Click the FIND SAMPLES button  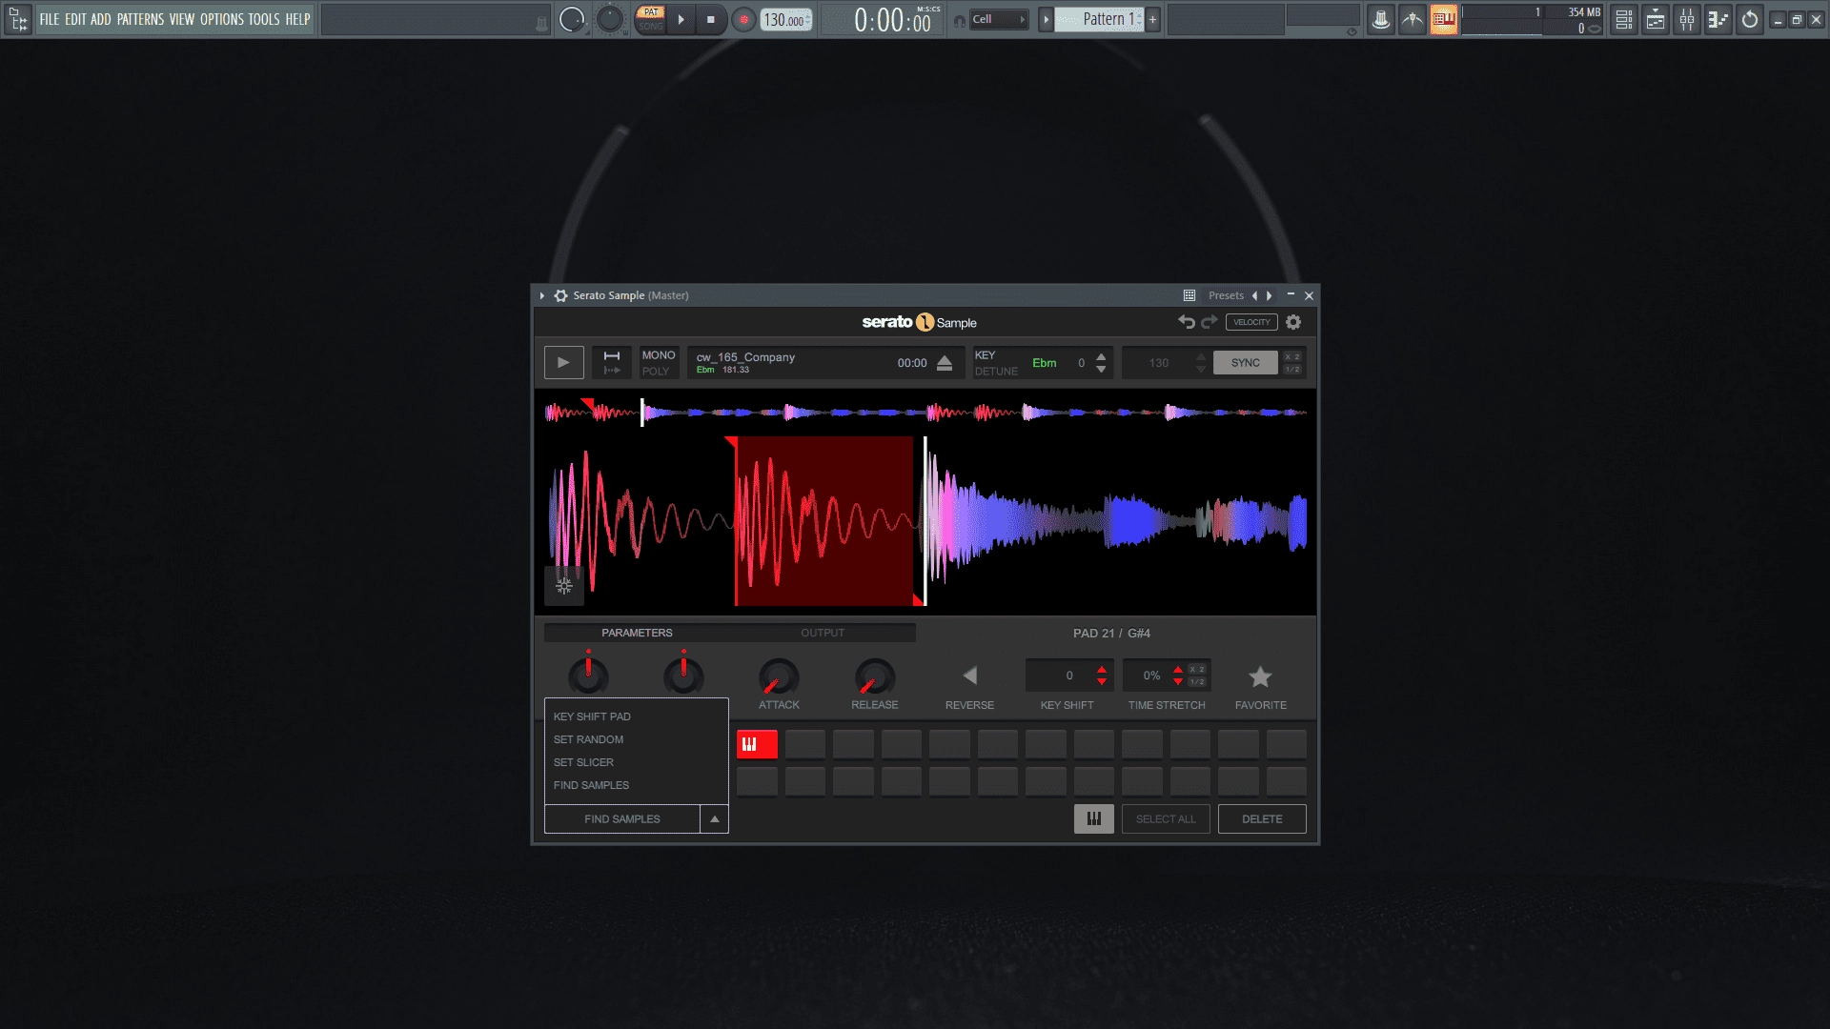(622, 819)
